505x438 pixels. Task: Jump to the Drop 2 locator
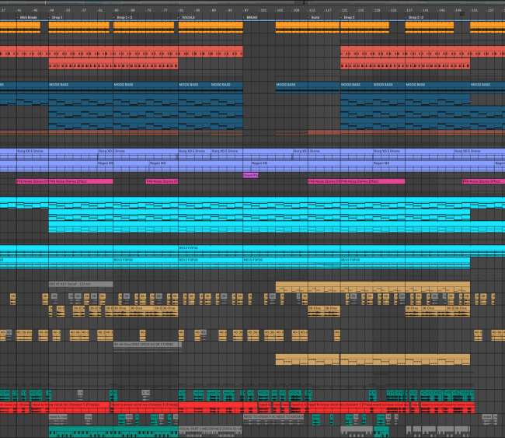tap(349, 16)
